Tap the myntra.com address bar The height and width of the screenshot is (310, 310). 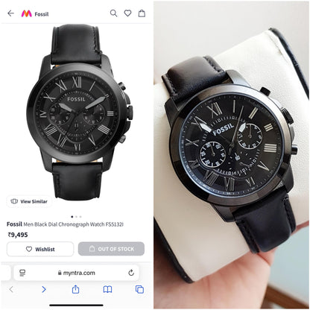(x=77, y=273)
